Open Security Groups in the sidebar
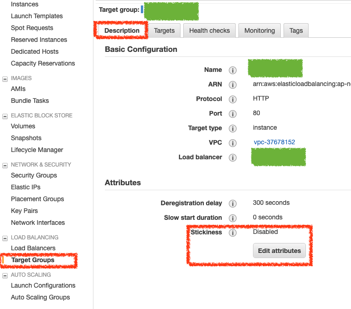351x309 pixels. point(34,175)
